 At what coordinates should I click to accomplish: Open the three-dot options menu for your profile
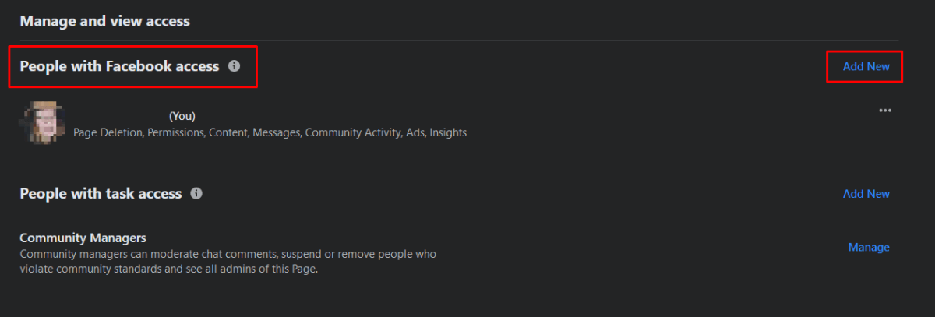click(884, 110)
